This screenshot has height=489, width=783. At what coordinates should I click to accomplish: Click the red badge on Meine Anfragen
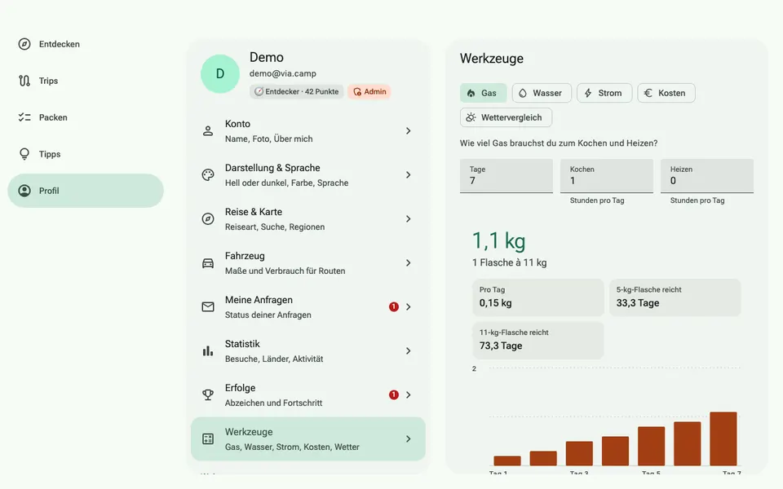point(393,307)
